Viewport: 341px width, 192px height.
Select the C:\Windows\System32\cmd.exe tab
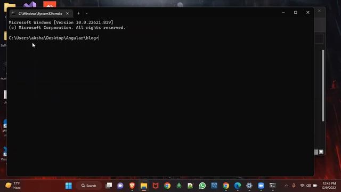point(40,13)
